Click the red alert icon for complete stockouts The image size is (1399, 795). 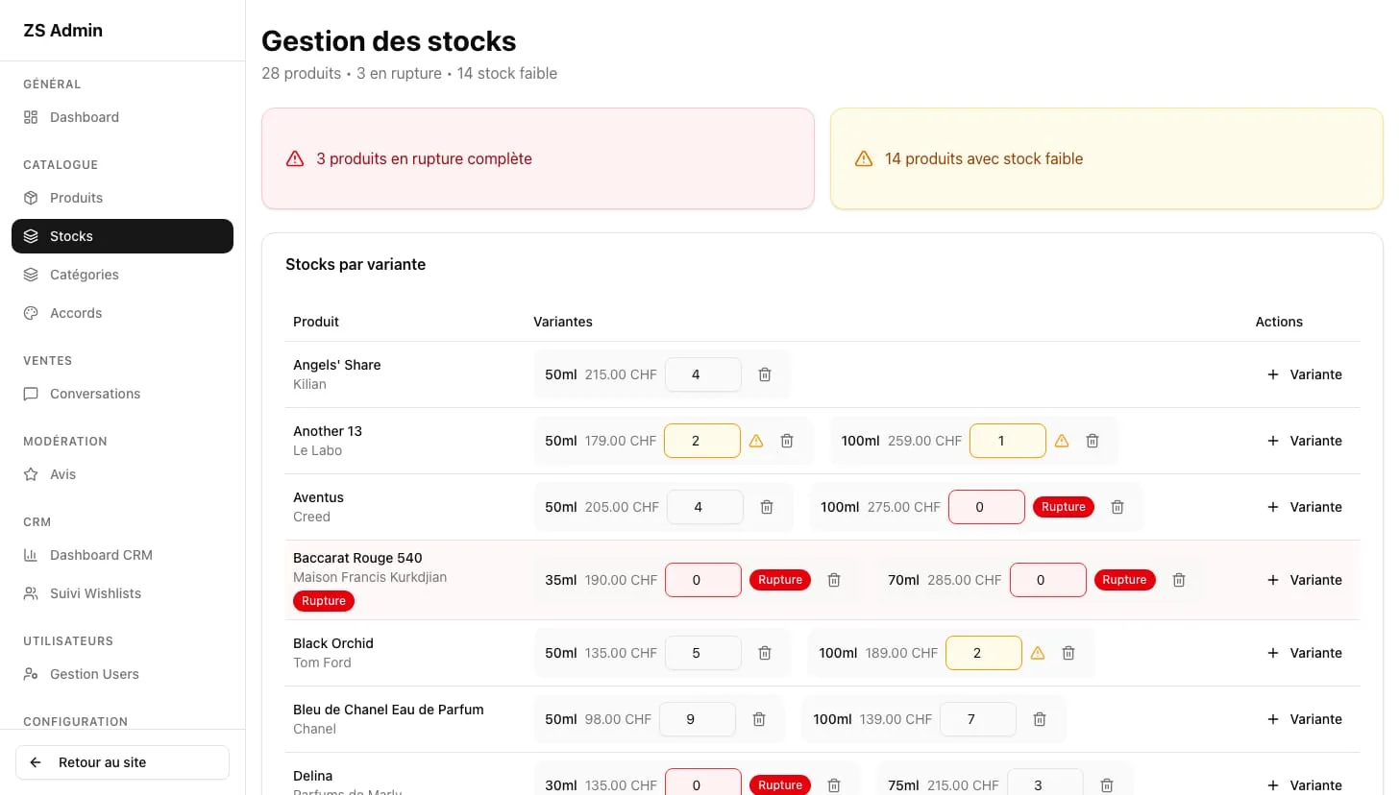point(295,158)
